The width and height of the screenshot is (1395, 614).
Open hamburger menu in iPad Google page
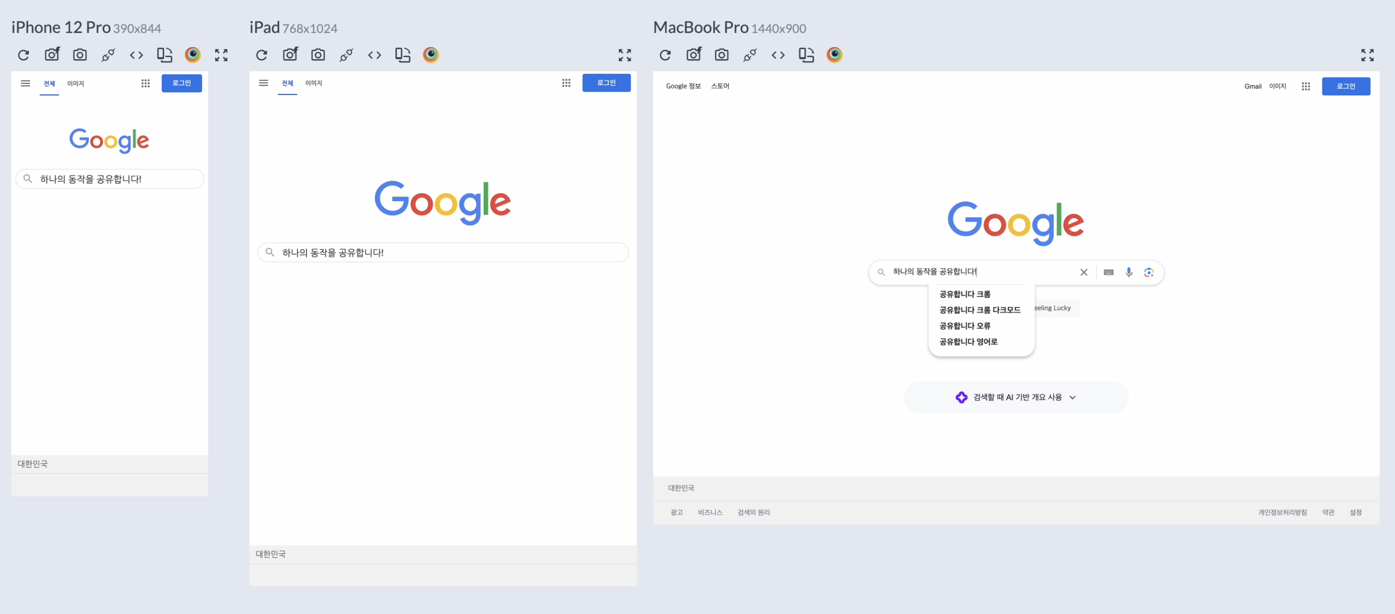[264, 83]
